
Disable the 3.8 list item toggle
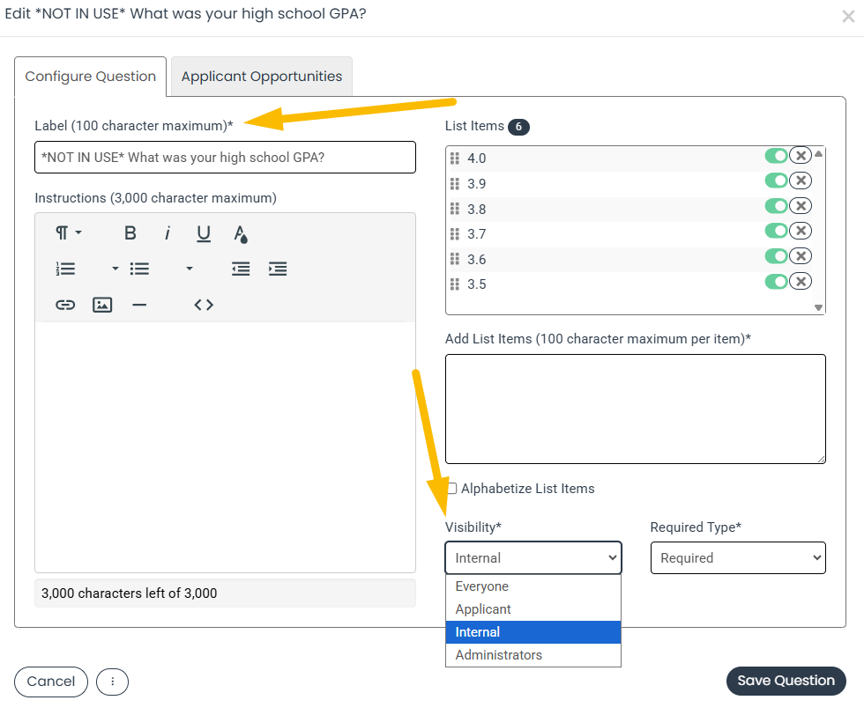777,206
